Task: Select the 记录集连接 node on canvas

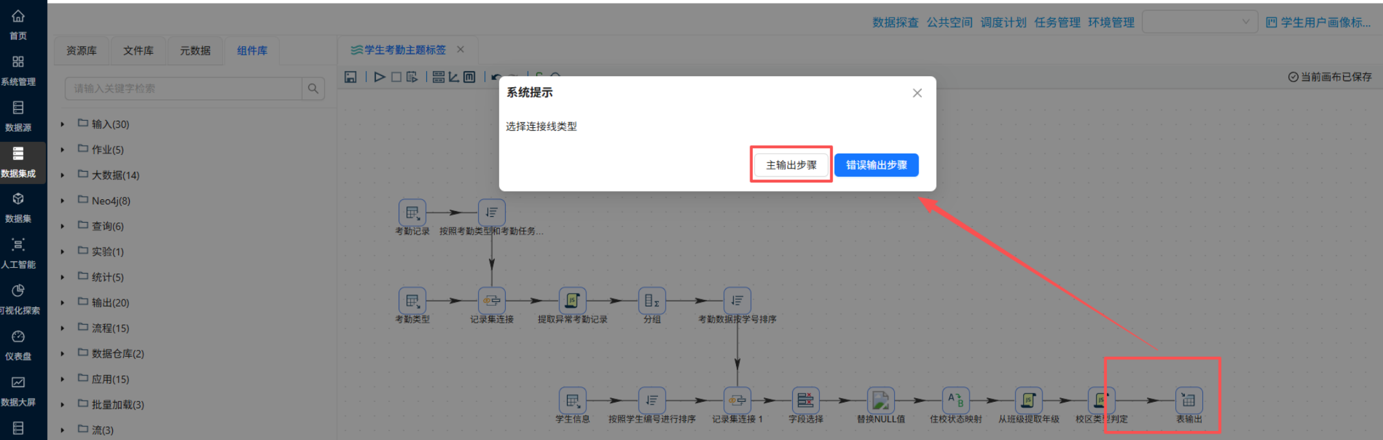Action: point(492,301)
